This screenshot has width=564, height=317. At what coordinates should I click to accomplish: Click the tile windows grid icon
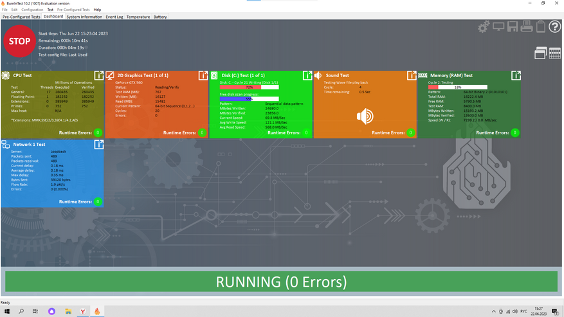tap(554, 53)
